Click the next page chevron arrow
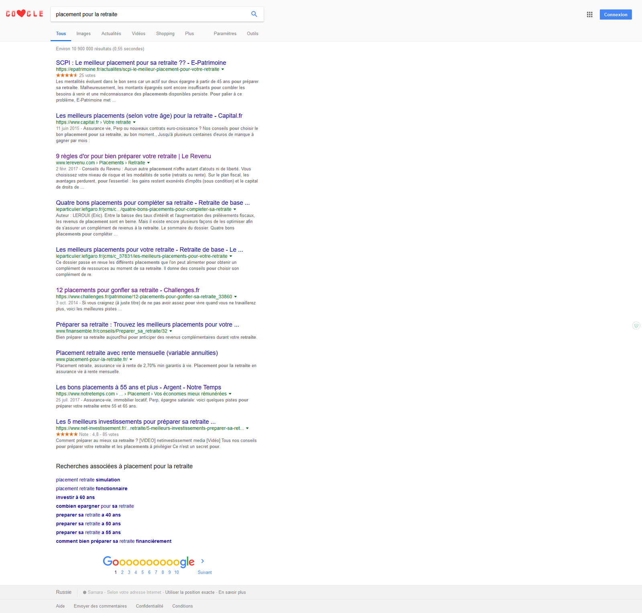The width and height of the screenshot is (642, 613). click(203, 561)
